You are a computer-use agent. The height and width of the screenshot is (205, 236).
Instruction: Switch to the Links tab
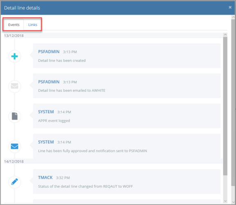point(33,25)
